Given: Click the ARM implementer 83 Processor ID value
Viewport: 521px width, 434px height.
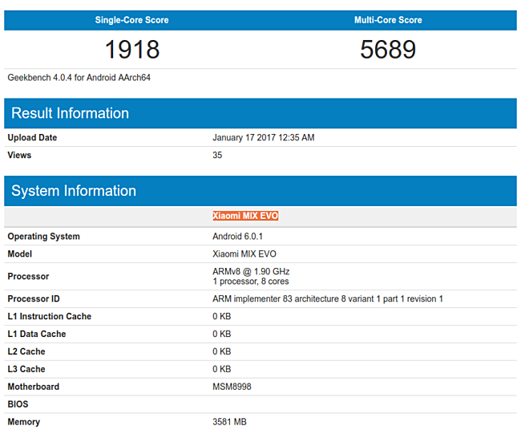Looking at the screenshot, I should click(x=327, y=299).
